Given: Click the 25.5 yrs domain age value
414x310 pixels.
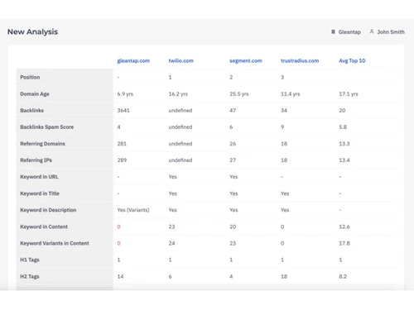Looking at the screenshot, I should [239, 94].
